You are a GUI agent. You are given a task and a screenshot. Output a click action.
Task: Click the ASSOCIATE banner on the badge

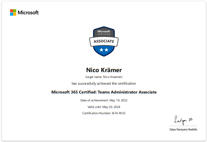point(104,41)
